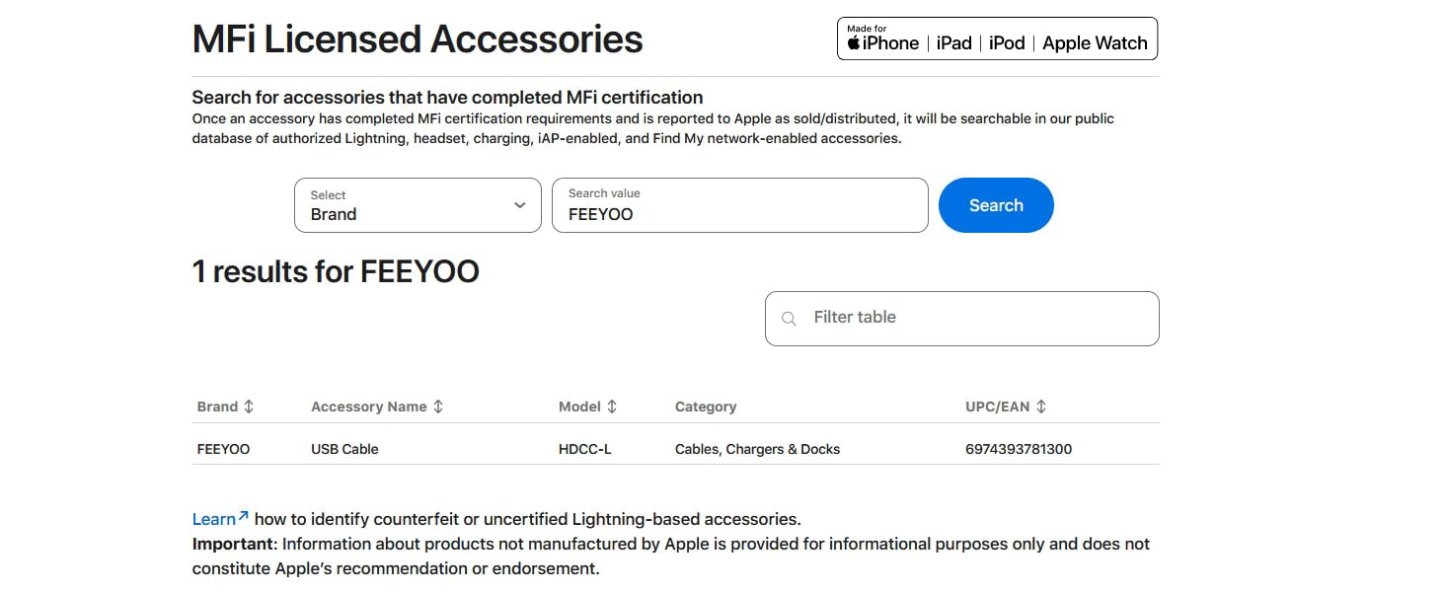Select the FEEYOO brand cell
This screenshot has width=1445, height=592.
click(x=224, y=449)
